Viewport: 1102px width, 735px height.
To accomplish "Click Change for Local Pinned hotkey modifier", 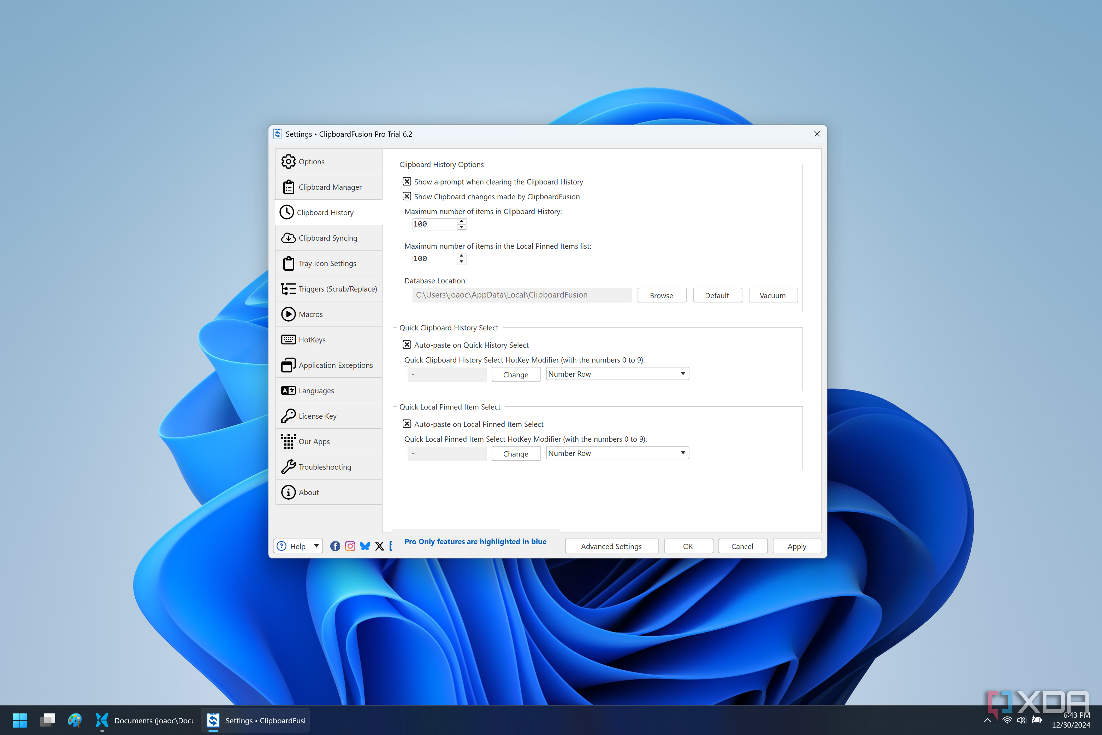I will (x=516, y=454).
